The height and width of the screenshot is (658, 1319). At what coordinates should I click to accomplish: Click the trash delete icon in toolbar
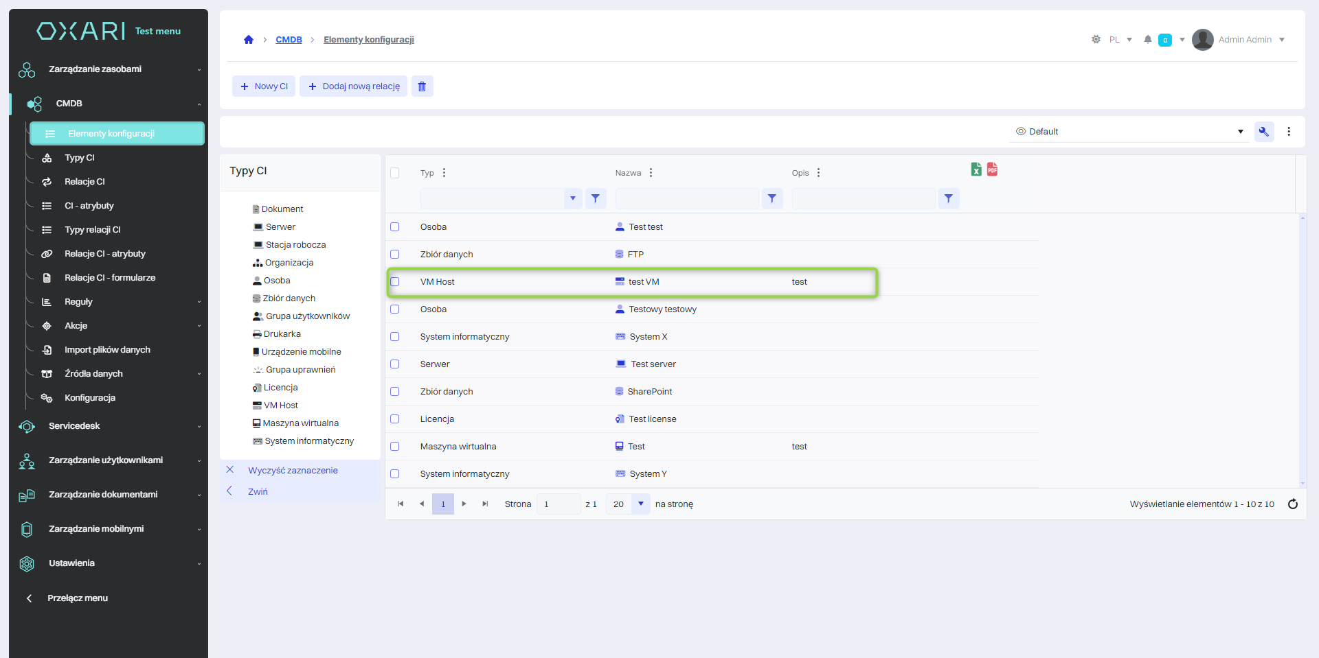(422, 86)
